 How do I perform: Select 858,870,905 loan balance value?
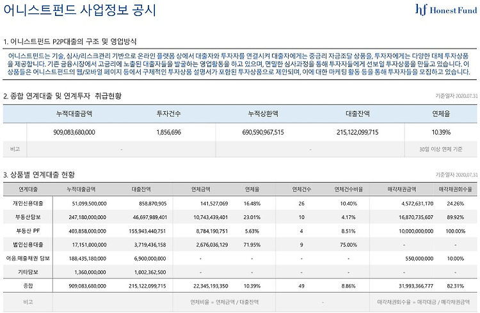point(153,204)
